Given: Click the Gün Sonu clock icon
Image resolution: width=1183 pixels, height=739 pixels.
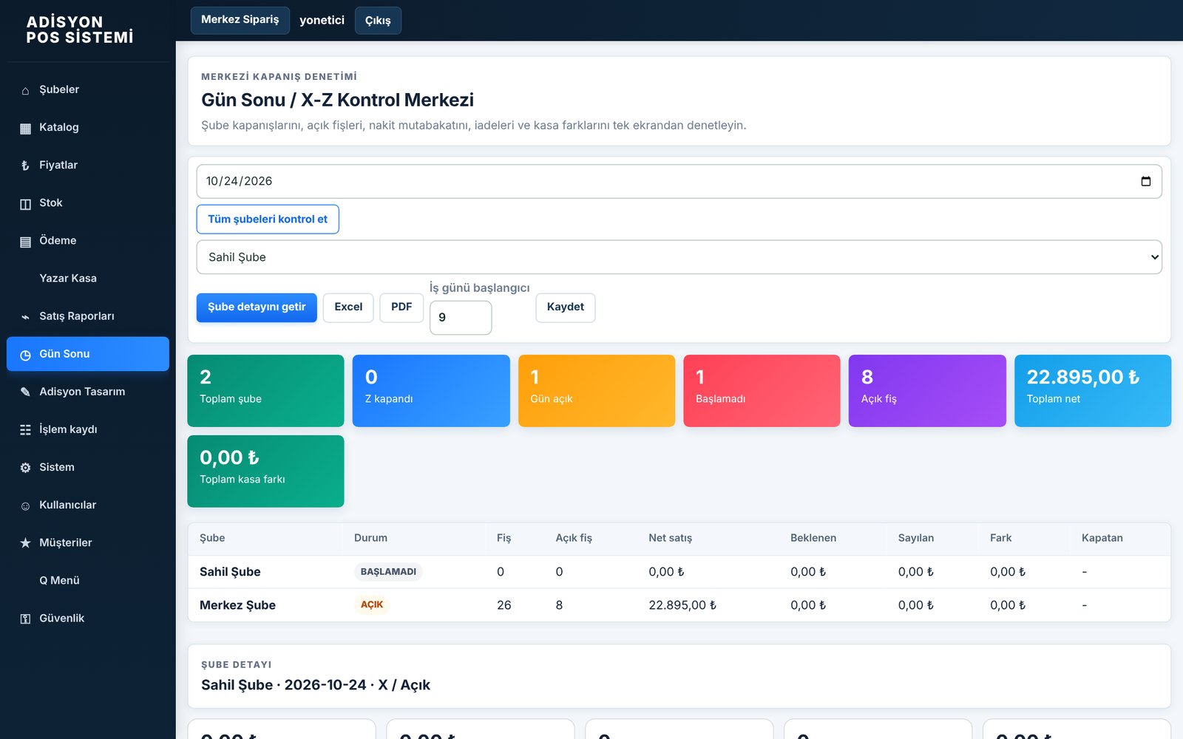Looking at the screenshot, I should tap(25, 355).
